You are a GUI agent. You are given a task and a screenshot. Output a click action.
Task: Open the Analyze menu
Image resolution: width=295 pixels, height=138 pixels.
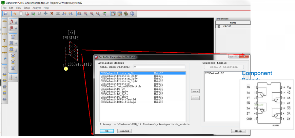point(37,8)
